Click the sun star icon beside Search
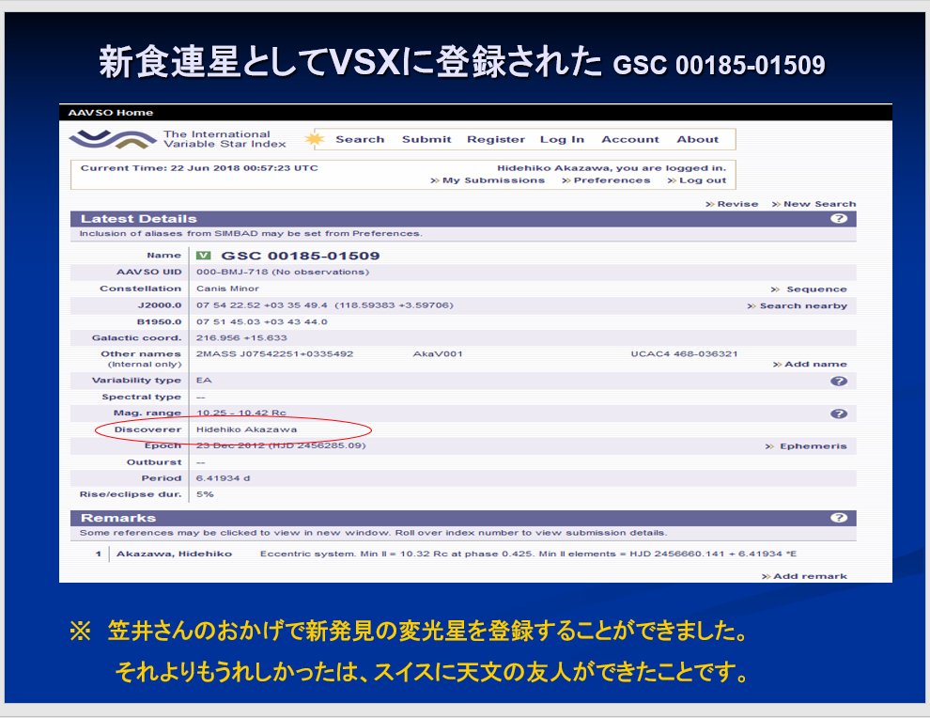 point(315,140)
